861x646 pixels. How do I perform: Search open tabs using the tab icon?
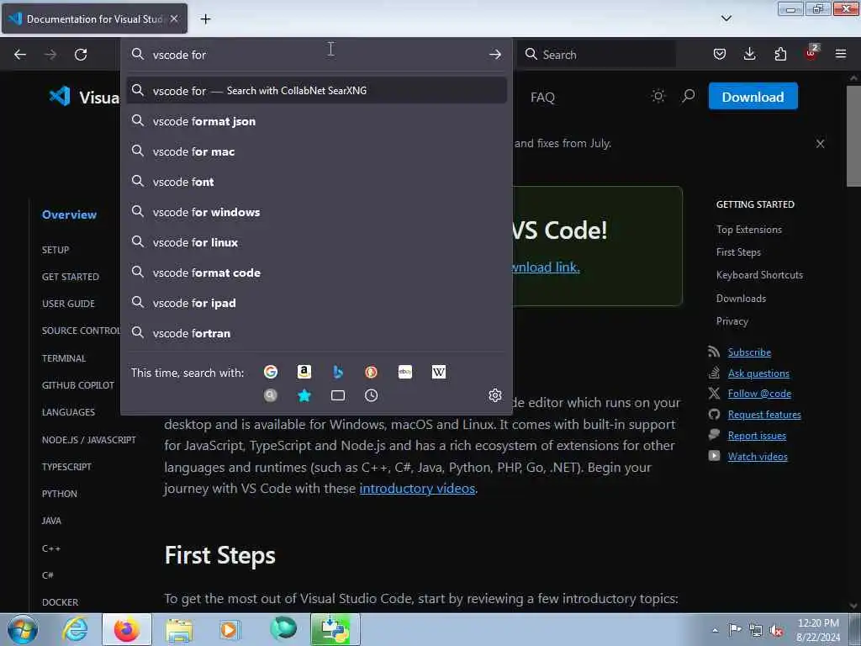pyautogui.click(x=338, y=395)
